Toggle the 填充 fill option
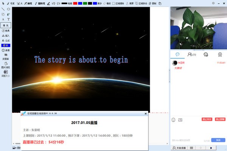 tap(6, 25)
